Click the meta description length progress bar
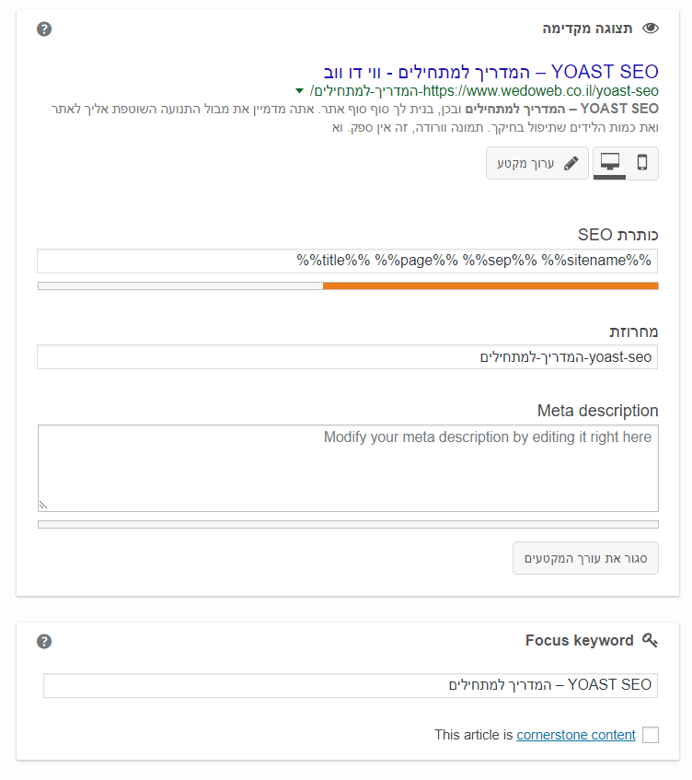Viewport: 692px width, 780px height. tap(348, 524)
